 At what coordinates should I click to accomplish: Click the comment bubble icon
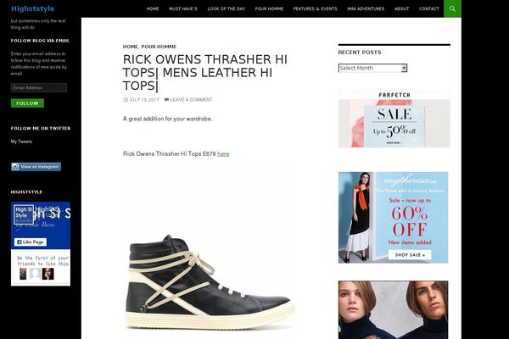click(166, 100)
